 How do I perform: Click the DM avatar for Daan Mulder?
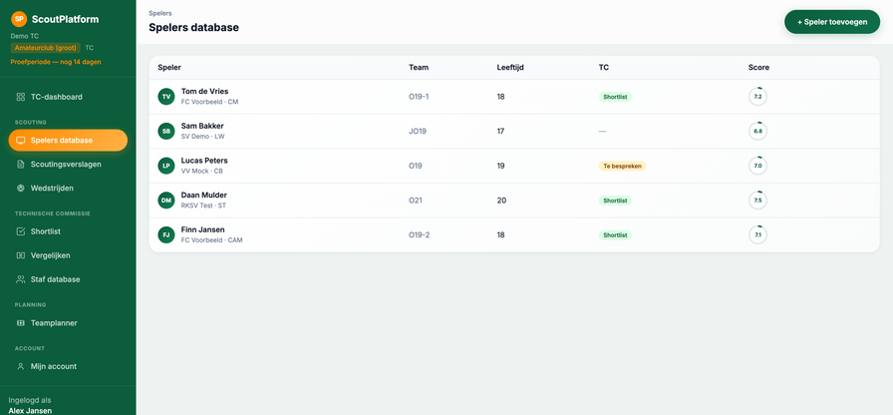[166, 201]
